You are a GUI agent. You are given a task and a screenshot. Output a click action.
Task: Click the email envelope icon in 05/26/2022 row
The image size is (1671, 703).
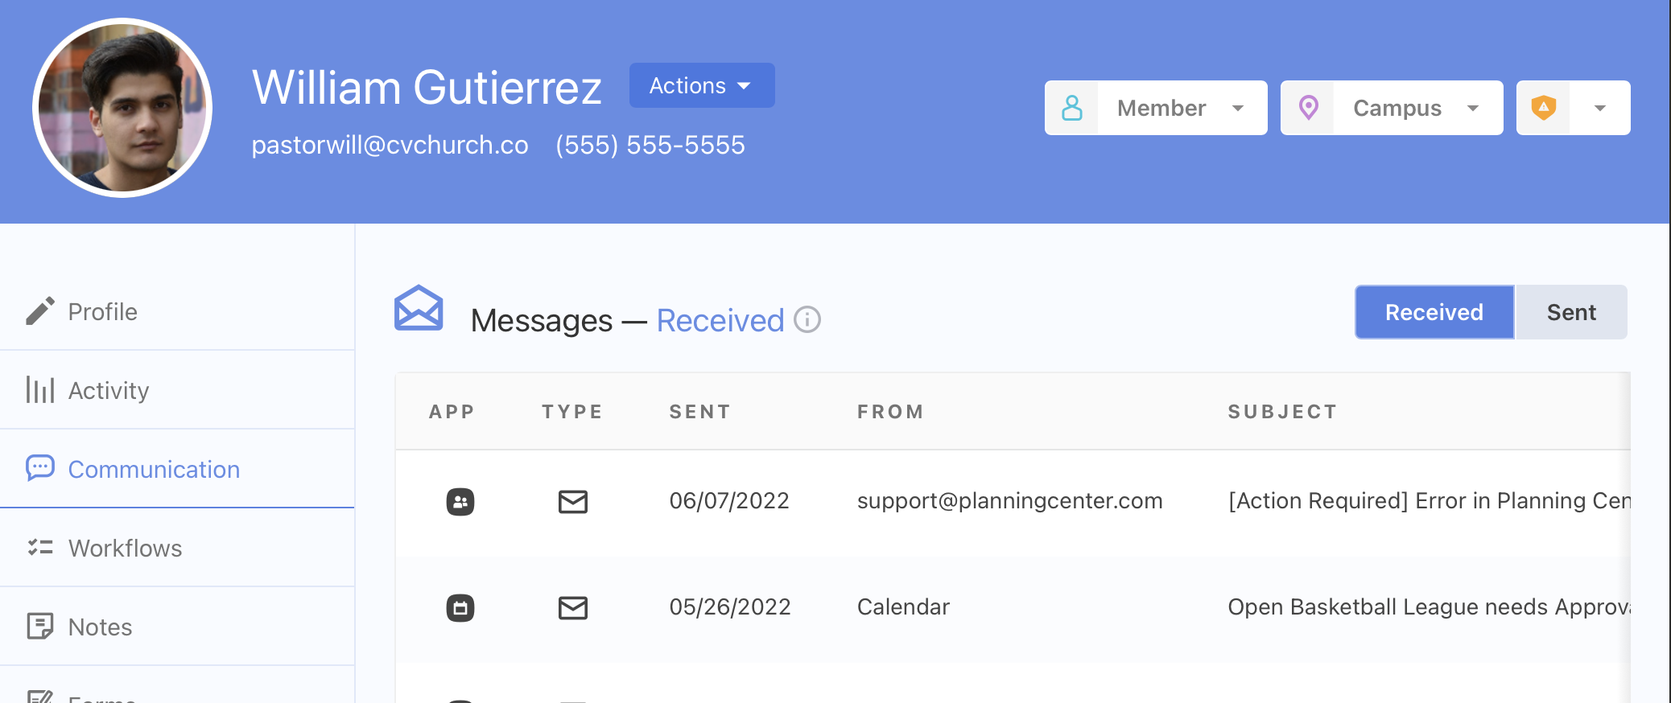click(573, 608)
